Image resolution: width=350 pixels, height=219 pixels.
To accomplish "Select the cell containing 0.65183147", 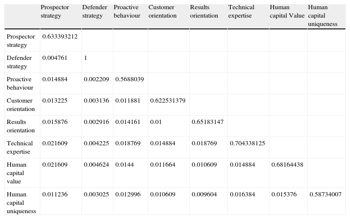I will (207, 122).
